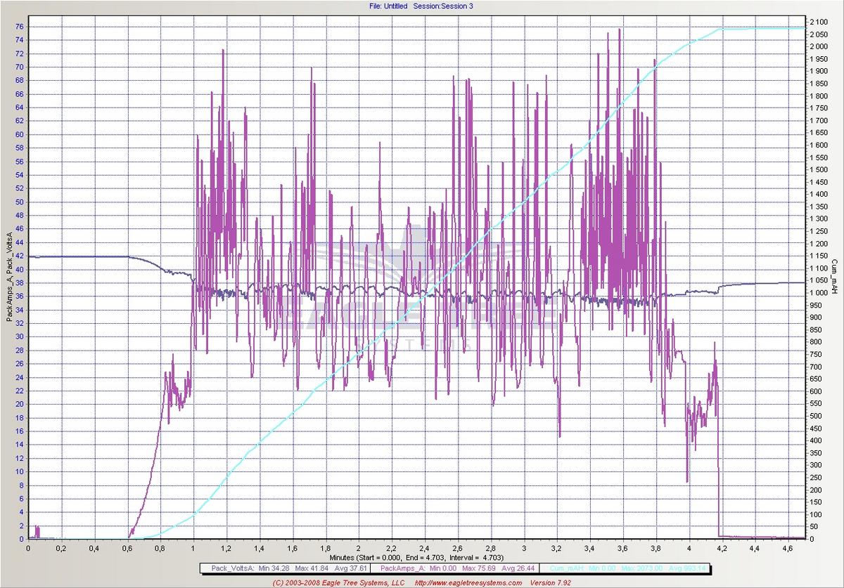Click the highest purple amps peak

pos(619,30)
